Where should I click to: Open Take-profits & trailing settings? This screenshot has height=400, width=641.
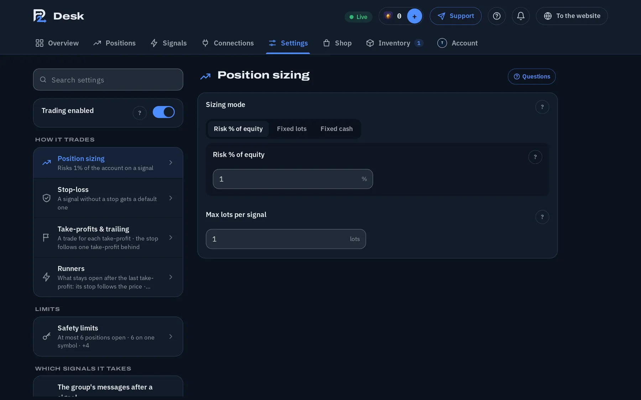coord(108,238)
